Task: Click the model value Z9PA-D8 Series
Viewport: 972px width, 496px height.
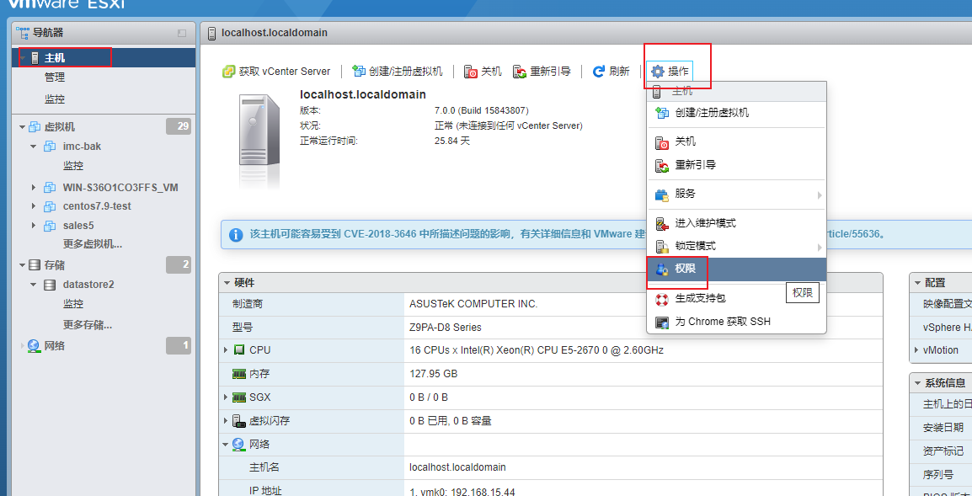Action: [x=446, y=328]
